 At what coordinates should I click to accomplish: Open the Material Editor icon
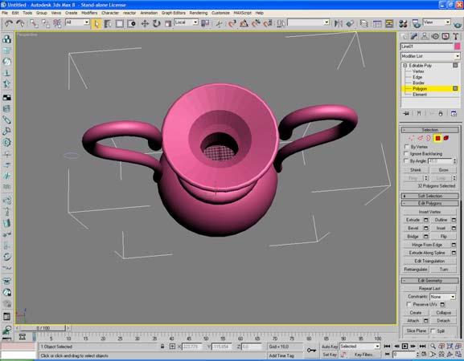[403, 23]
